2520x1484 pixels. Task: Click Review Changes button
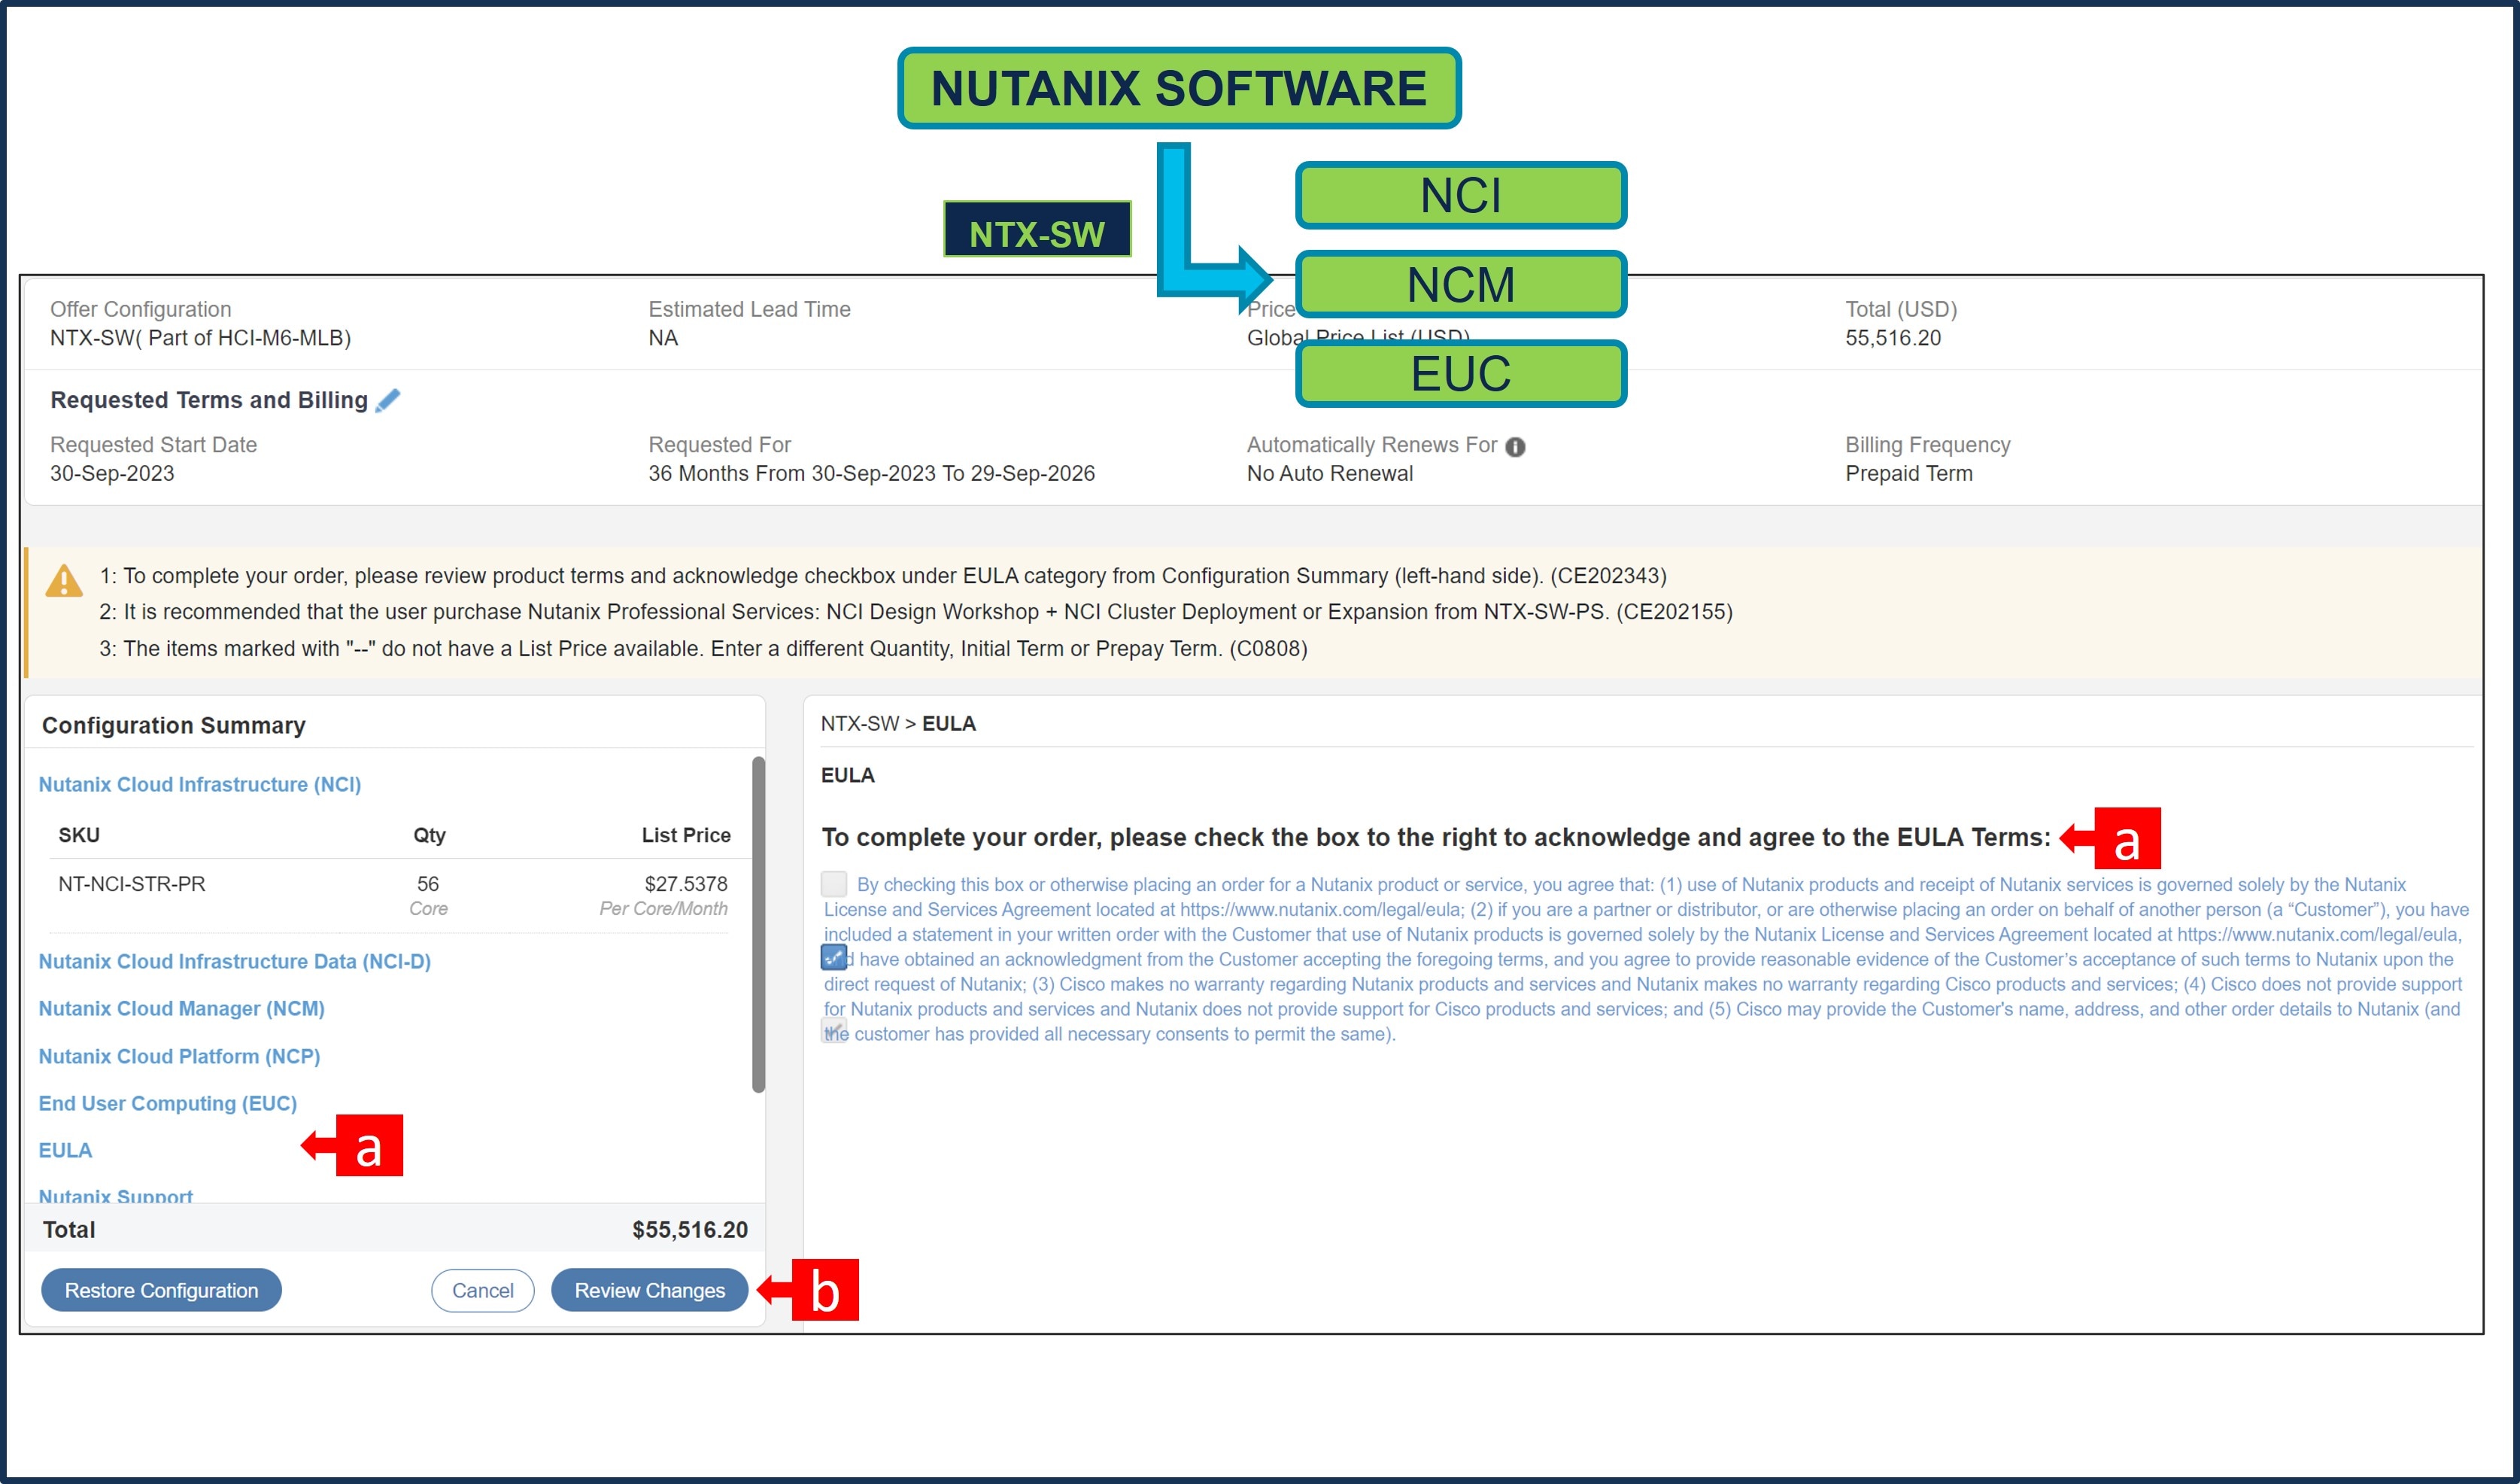650,1291
